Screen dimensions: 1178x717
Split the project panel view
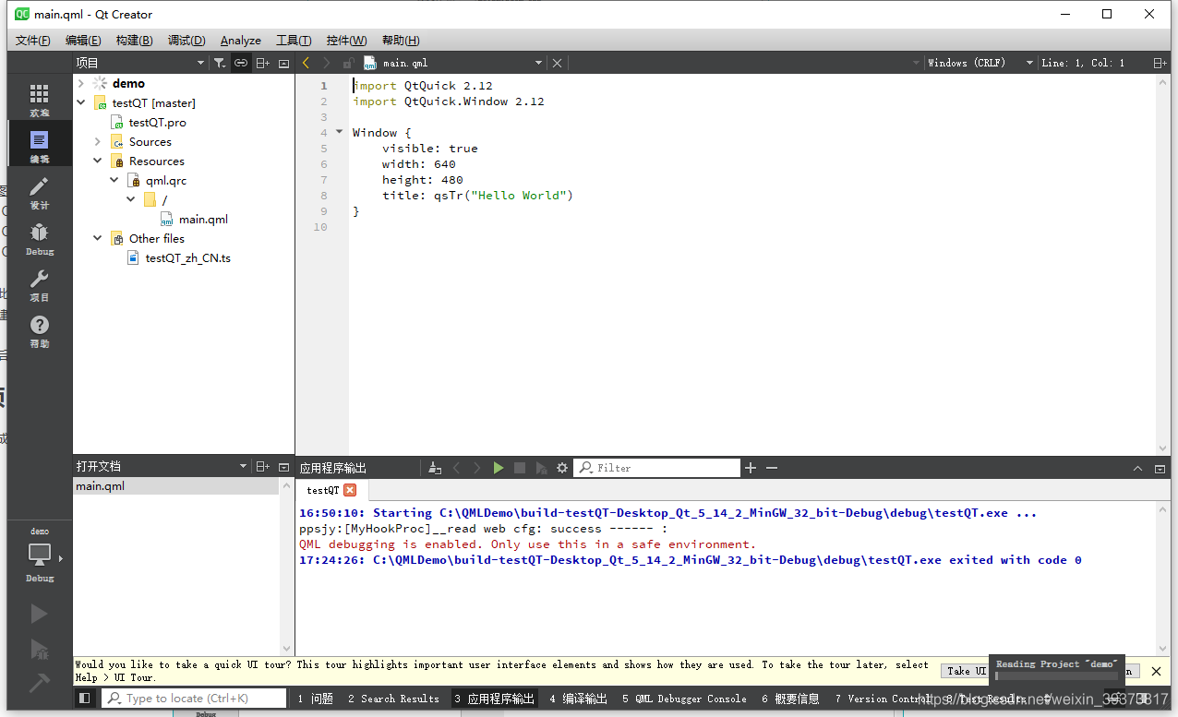[x=263, y=63]
